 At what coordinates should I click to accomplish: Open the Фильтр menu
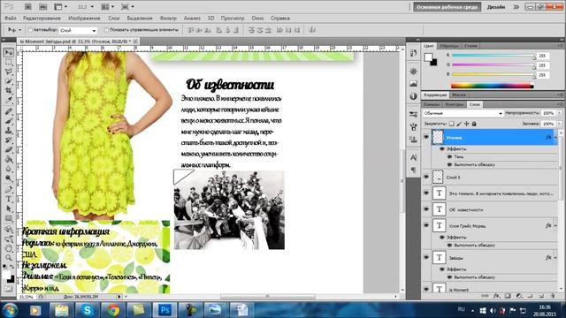click(x=168, y=18)
